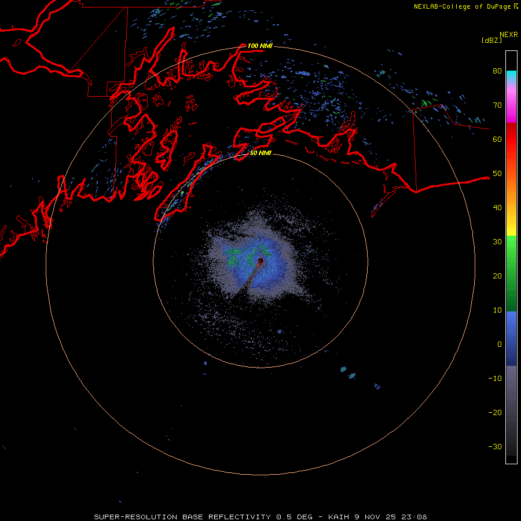521x521 pixels.
Task: Click the 9 NOV 25 23:08 timestamp
Action: point(390,517)
